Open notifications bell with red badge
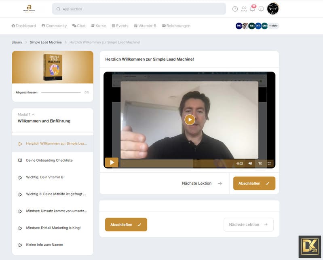Viewport: 323px width, 260px height. coord(253,8)
